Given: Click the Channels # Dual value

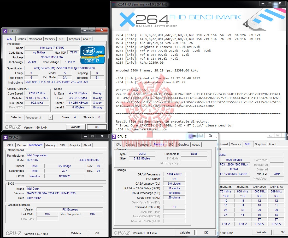Looking at the screenshot, I should 194,154.
